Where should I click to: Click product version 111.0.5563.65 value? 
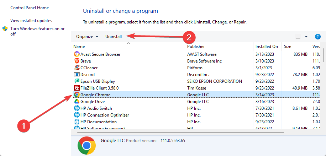point(173,141)
